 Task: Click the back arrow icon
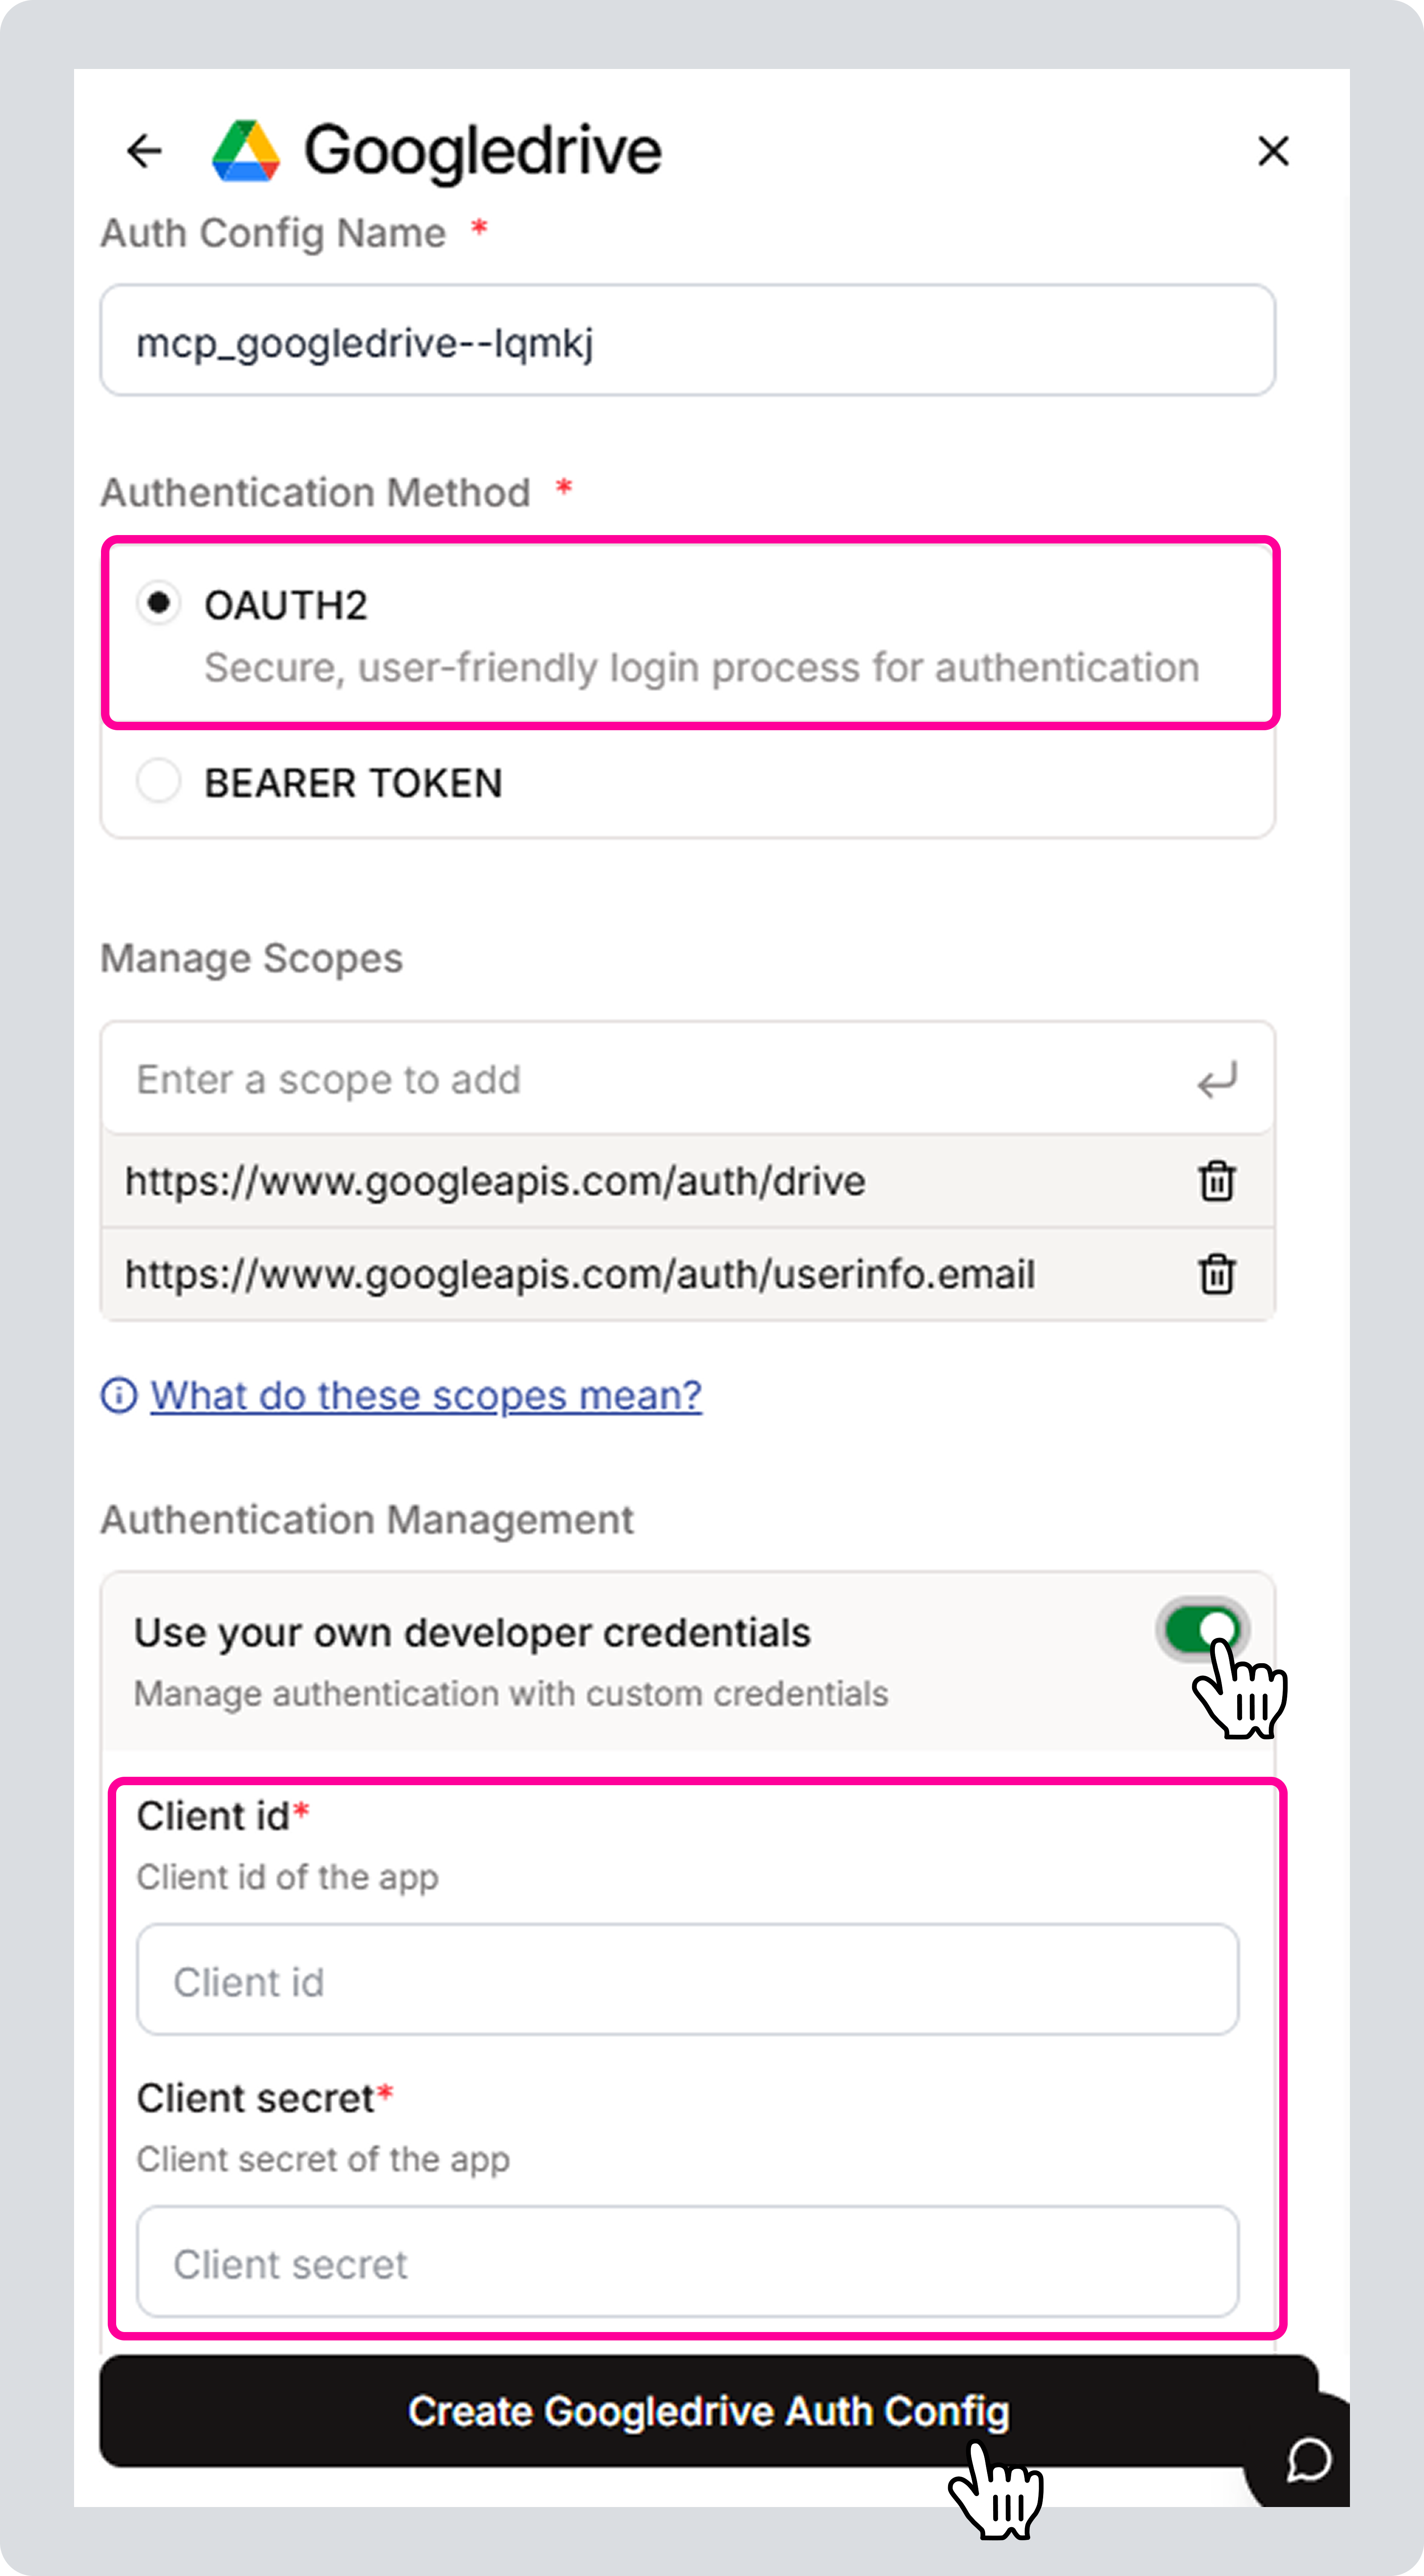click(144, 151)
